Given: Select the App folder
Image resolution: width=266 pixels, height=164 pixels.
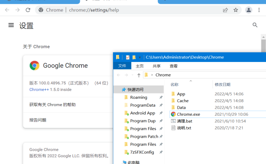Looking at the screenshot, I should click(181, 94).
